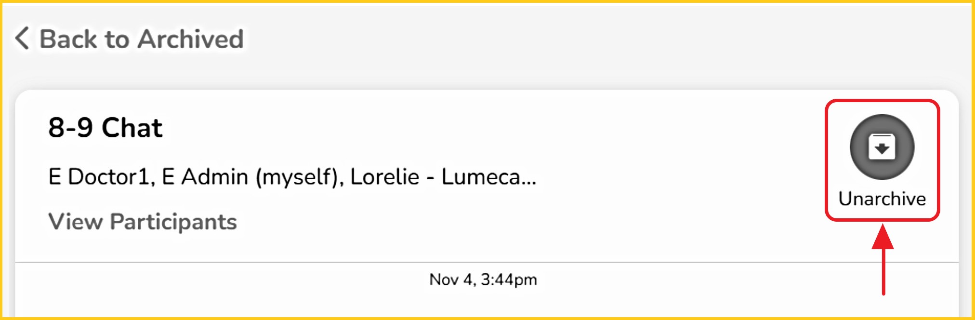This screenshot has height=320, width=975.
Task: Select the 8-9 Chat title
Action: click(x=105, y=128)
